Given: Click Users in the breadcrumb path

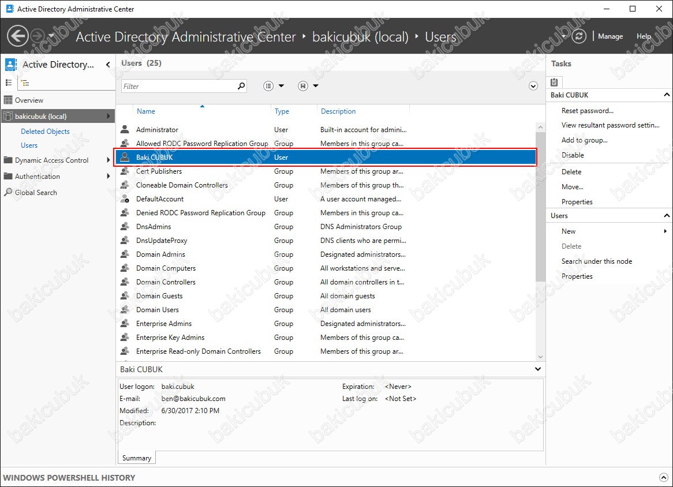Looking at the screenshot, I should [441, 37].
